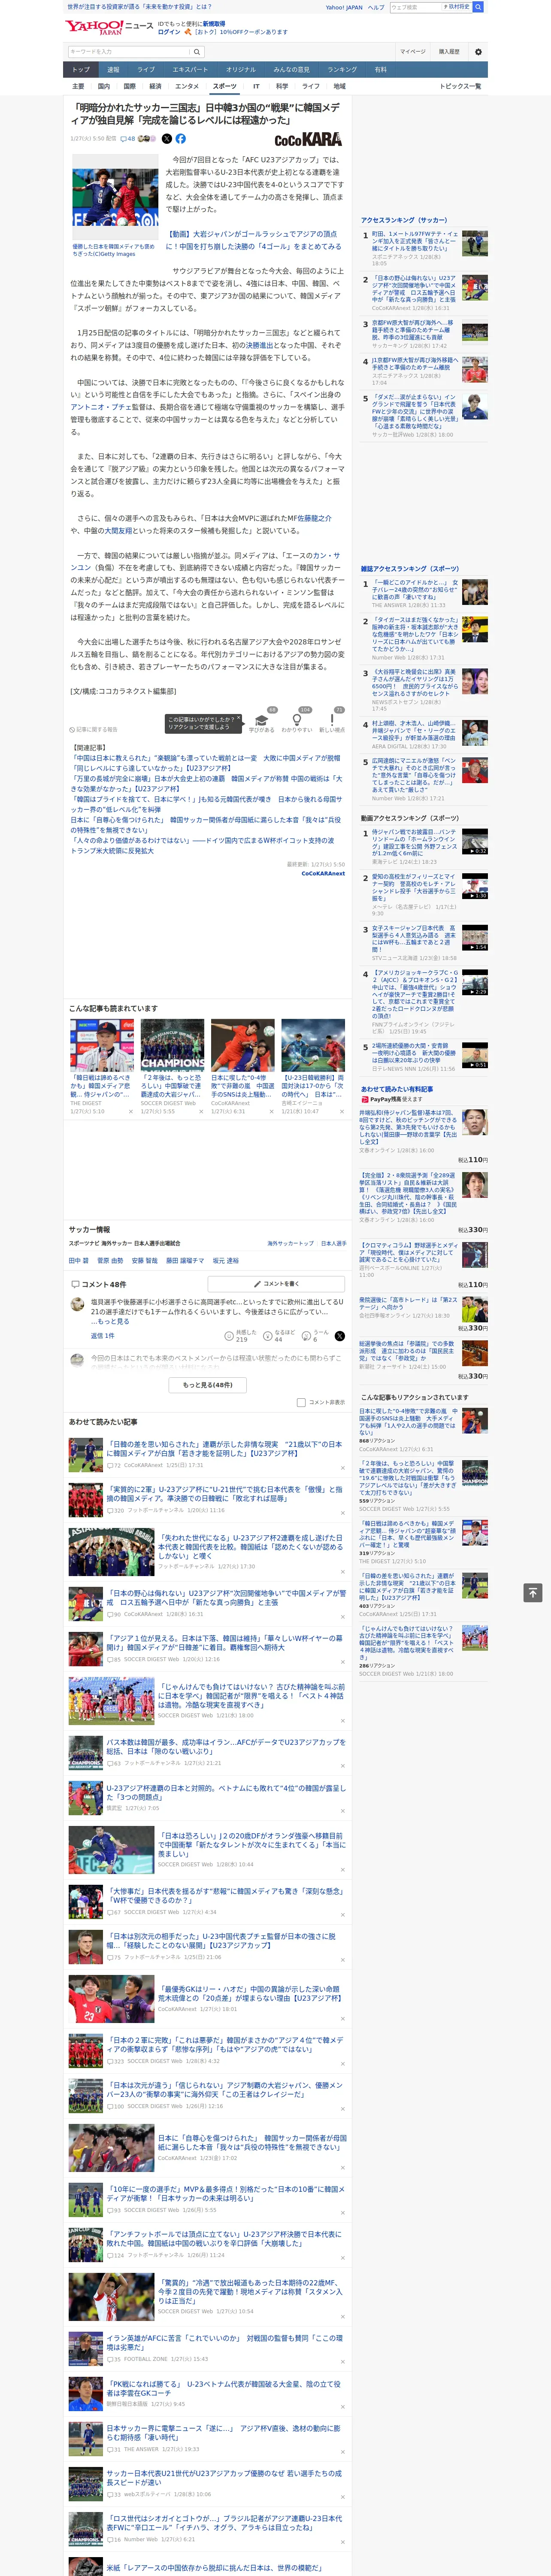This screenshot has width=551, height=2576.
Task: Open the 速報 tab
Action: click(113, 70)
